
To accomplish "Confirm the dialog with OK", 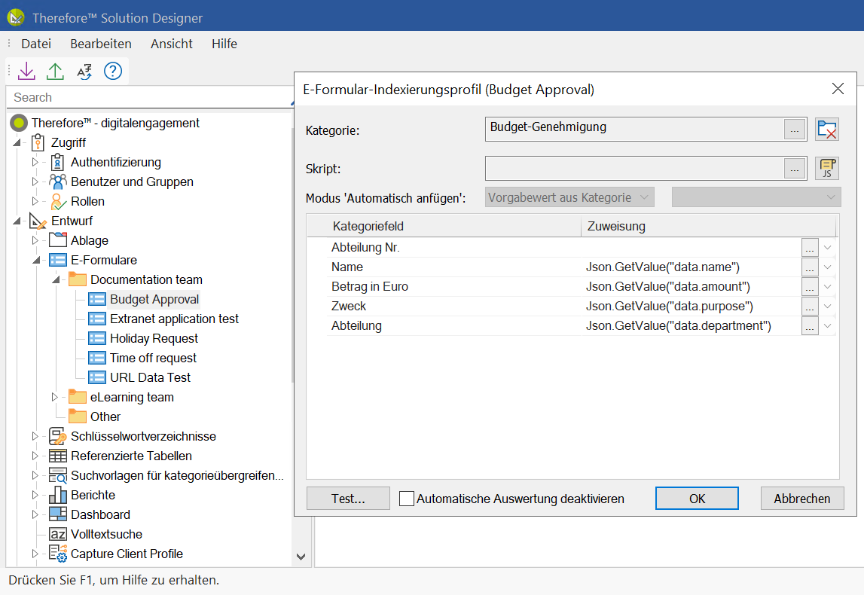I will tap(697, 499).
